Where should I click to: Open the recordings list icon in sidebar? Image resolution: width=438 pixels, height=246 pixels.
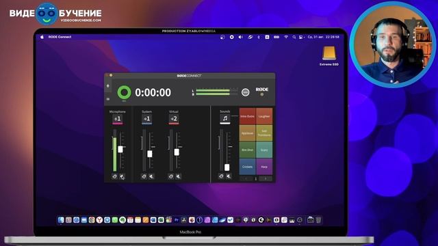point(108,99)
